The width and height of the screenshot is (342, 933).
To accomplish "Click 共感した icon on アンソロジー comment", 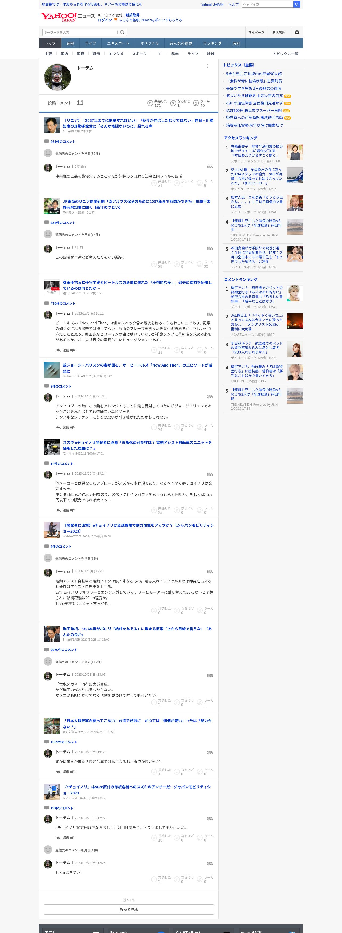I will 154,427.
